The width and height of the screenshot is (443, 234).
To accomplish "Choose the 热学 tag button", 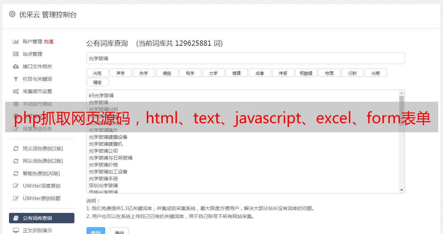I will tap(144, 73).
